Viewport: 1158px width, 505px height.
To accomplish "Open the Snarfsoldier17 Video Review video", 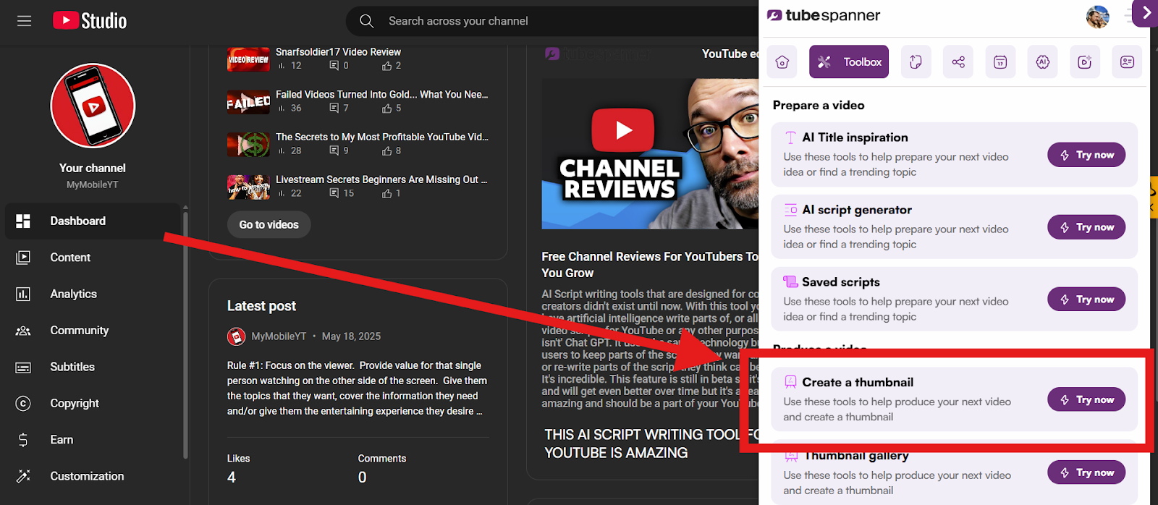I will (x=338, y=52).
